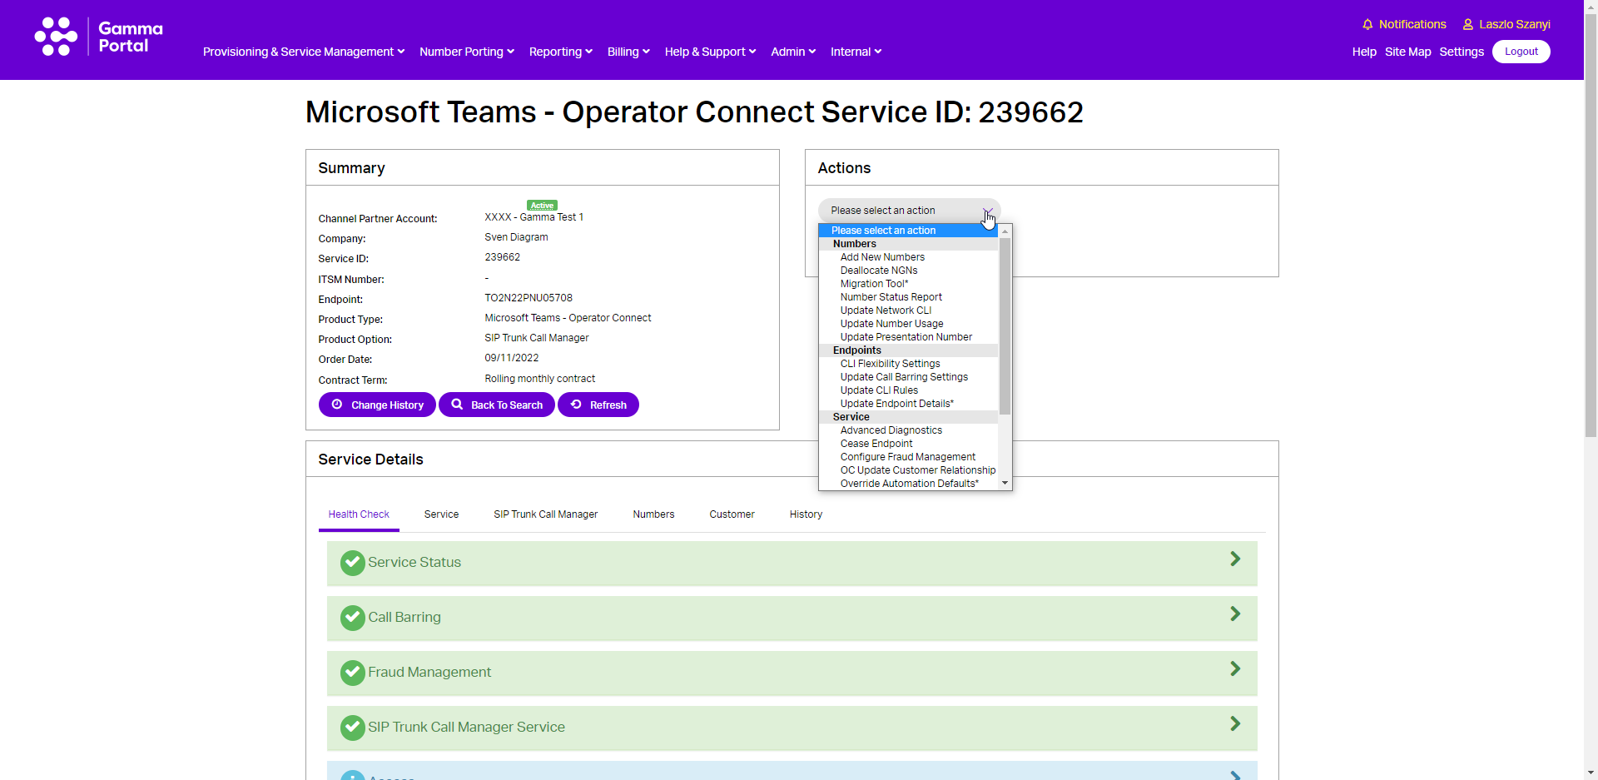1598x780 pixels.
Task: Switch to the Numbers tab
Action: 653,514
